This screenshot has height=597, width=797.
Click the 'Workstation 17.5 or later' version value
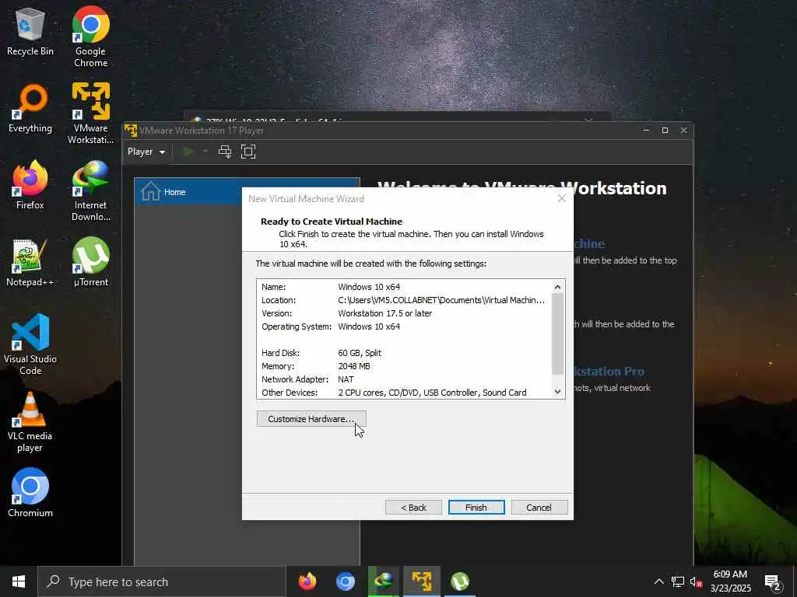click(384, 313)
